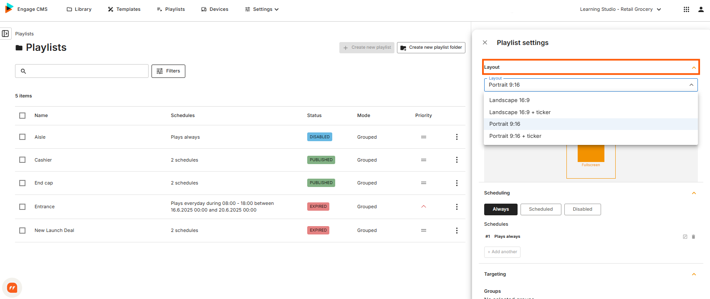Click the orange help widget icon
Screen dimensions: 710x299
coord(12,288)
